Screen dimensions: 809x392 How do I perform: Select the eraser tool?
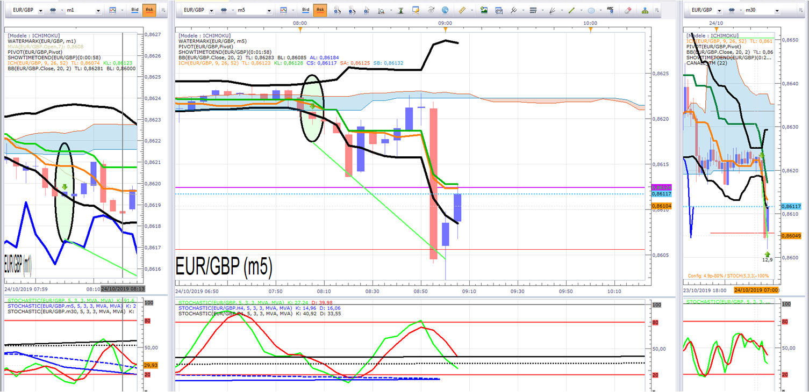(627, 10)
